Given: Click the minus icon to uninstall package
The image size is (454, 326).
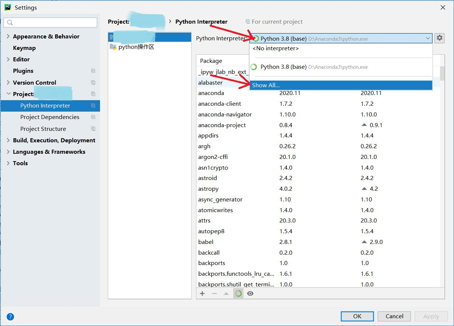Looking at the screenshot, I should tap(214, 293).
